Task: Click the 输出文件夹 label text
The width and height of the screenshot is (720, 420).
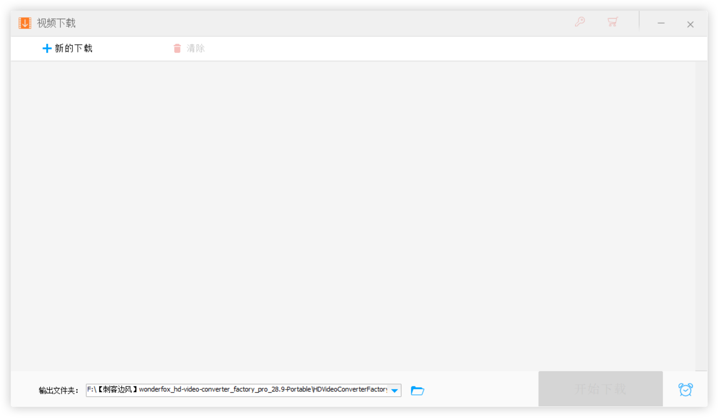Action: click(58, 390)
